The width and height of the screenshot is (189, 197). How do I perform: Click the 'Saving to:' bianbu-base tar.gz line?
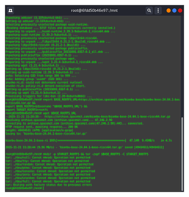(x=46, y=134)
